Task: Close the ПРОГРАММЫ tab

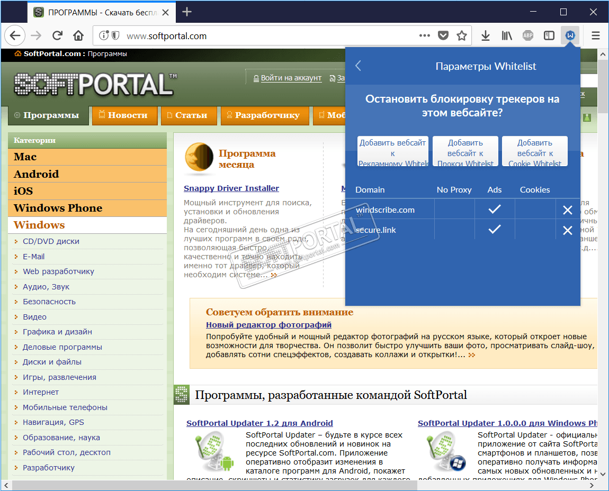Action: [x=165, y=12]
